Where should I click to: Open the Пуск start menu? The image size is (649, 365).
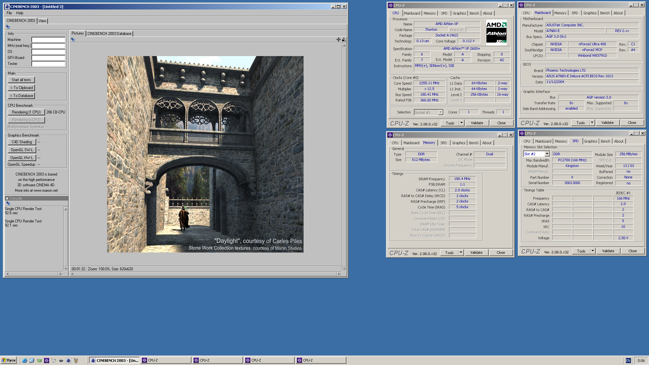9,360
